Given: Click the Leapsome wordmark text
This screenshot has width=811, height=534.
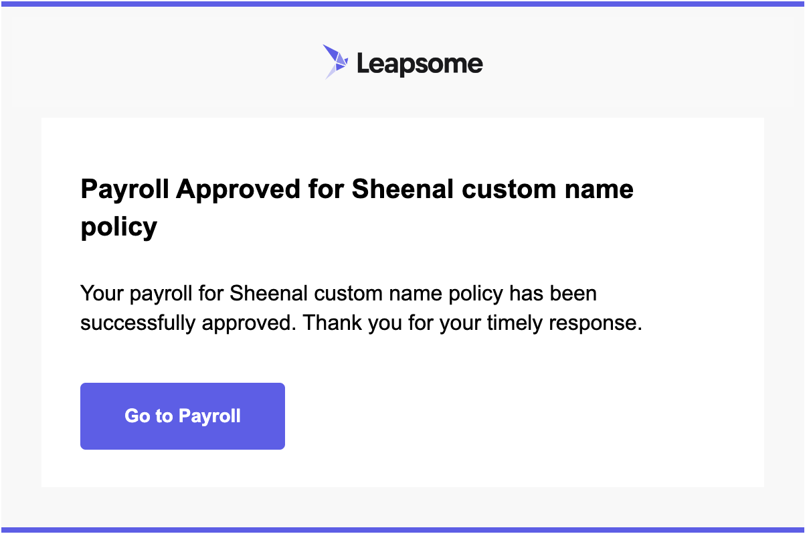Looking at the screenshot, I should click(x=420, y=64).
